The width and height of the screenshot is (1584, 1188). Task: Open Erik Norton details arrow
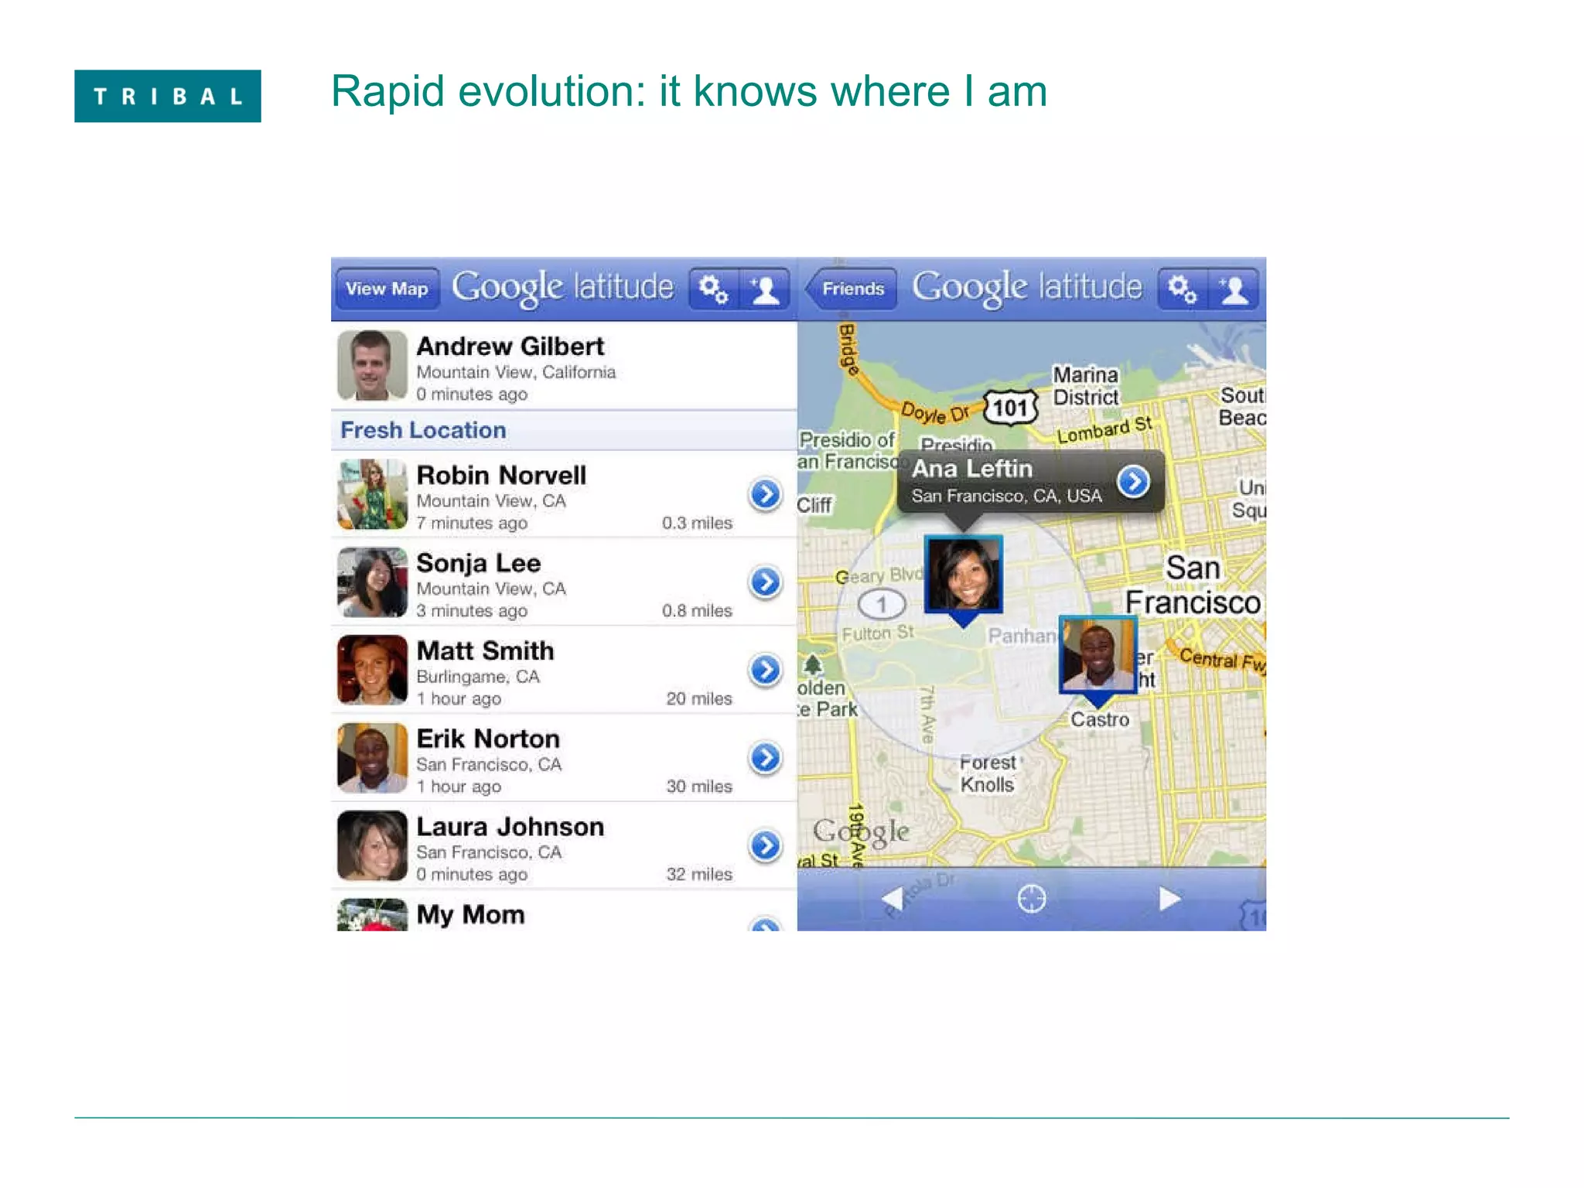[765, 757]
